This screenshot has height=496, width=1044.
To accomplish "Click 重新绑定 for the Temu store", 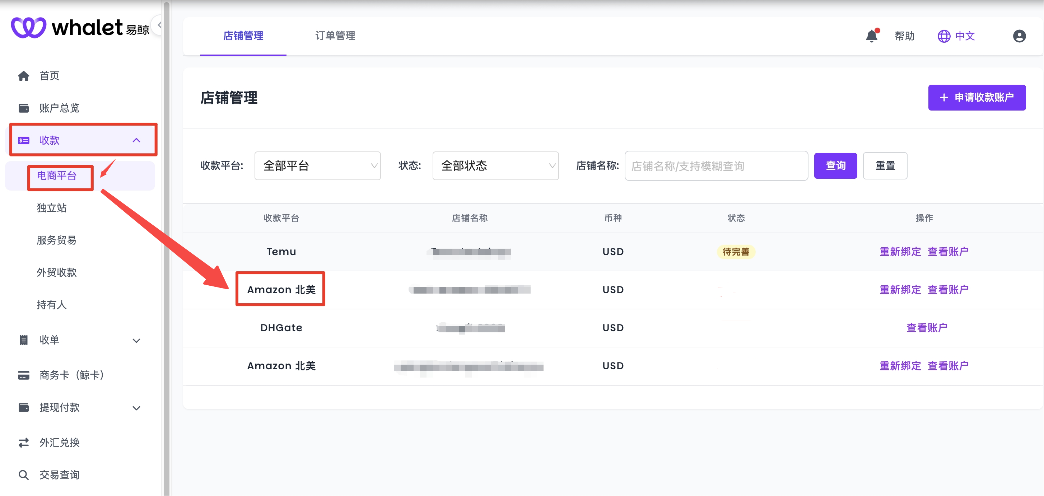I will pyautogui.click(x=900, y=251).
